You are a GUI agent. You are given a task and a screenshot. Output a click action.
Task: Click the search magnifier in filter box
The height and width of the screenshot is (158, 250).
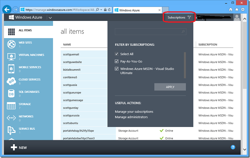click(183, 31)
